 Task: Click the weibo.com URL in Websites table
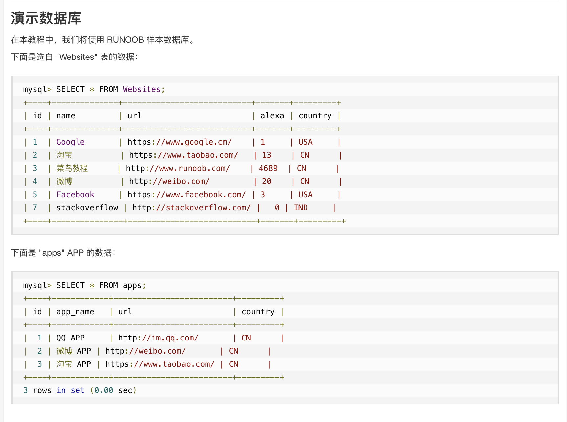pyautogui.click(x=169, y=181)
